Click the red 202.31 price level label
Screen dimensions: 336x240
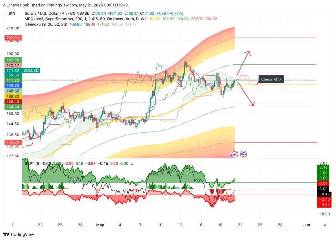[x=13, y=38]
